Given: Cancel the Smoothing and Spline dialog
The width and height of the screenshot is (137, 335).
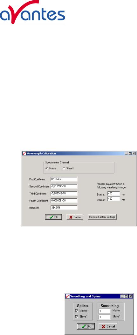Looking at the screenshot, I should (x=108, y=326).
